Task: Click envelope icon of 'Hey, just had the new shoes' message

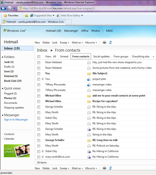Action: 89,62
